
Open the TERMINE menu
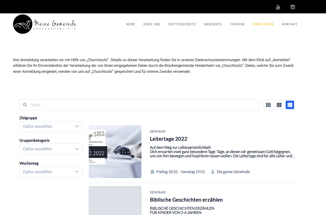[238, 24]
